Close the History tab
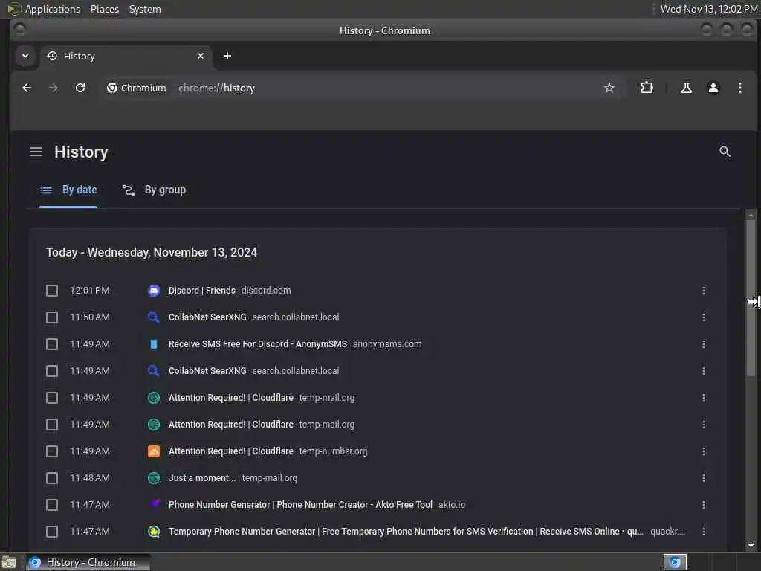 point(201,56)
